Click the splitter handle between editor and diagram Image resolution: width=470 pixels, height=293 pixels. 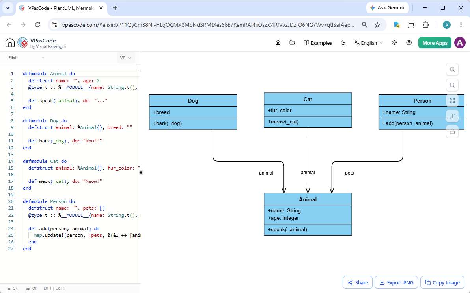pos(141,172)
